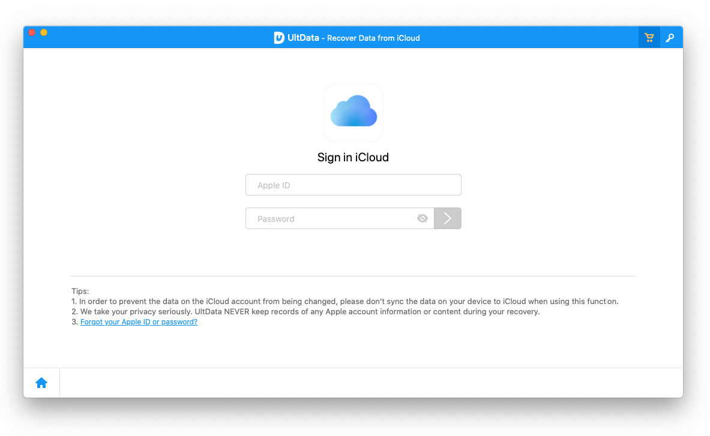Click the iCloud cloud logo
710x436 pixels.
click(353, 112)
